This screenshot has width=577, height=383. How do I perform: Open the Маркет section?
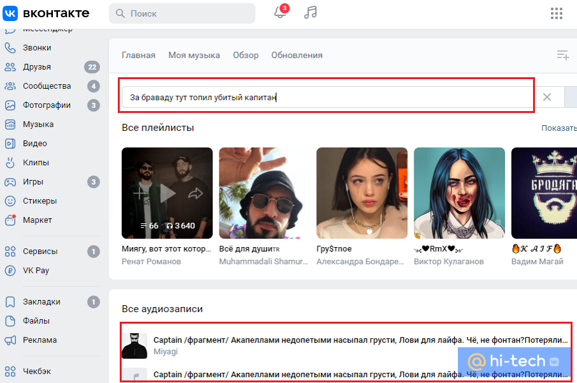[x=37, y=220]
